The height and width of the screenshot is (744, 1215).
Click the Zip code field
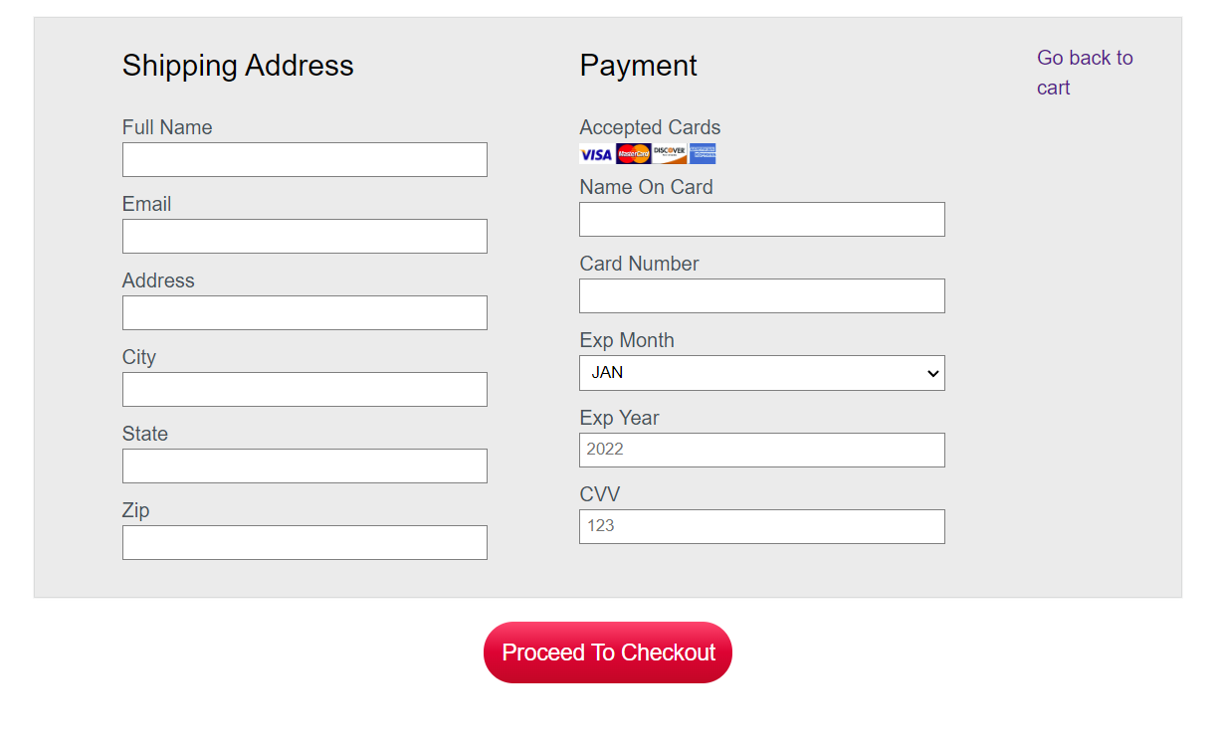click(304, 542)
